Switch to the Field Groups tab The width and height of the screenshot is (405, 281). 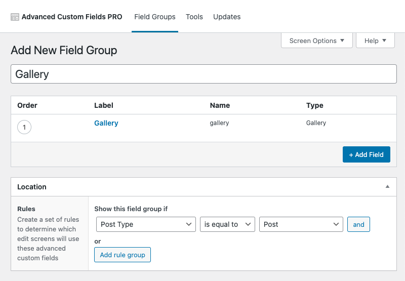pyautogui.click(x=155, y=17)
